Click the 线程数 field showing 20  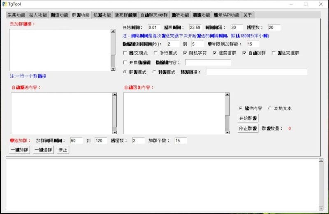coord(274,28)
